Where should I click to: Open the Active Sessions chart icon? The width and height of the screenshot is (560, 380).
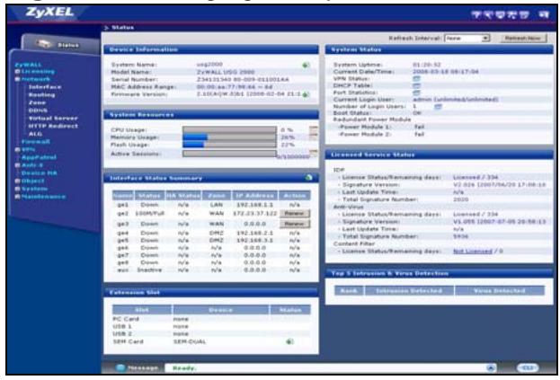(313, 152)
